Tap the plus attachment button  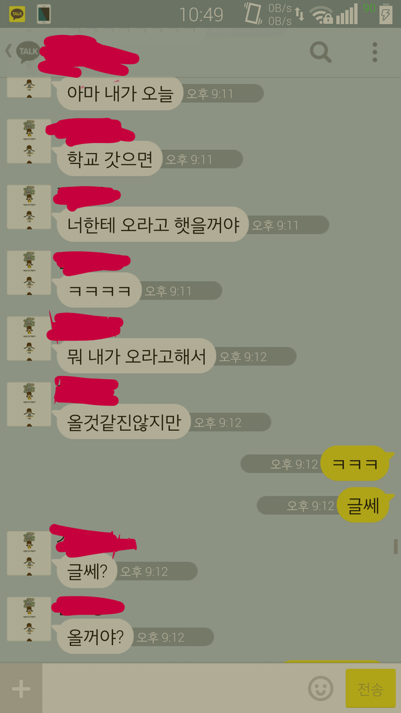21,688
